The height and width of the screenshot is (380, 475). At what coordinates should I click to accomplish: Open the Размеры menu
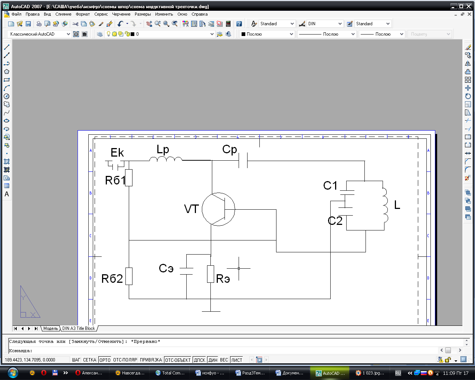143,14
